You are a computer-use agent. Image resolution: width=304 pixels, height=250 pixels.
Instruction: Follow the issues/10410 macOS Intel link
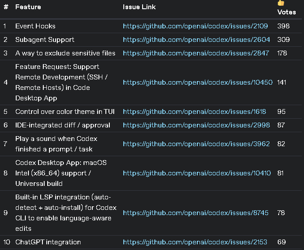click(197, 173)
